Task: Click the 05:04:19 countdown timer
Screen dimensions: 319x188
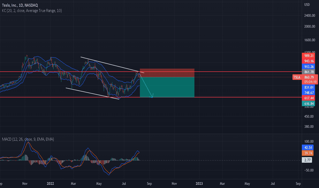Action: coord(310,82)
